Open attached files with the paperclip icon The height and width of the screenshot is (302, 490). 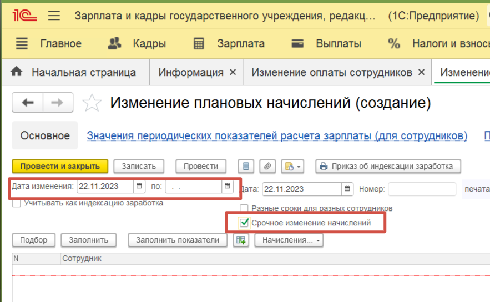pos(267,167)
